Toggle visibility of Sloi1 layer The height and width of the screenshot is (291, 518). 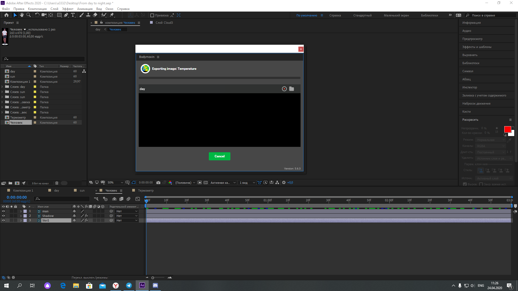4,220
